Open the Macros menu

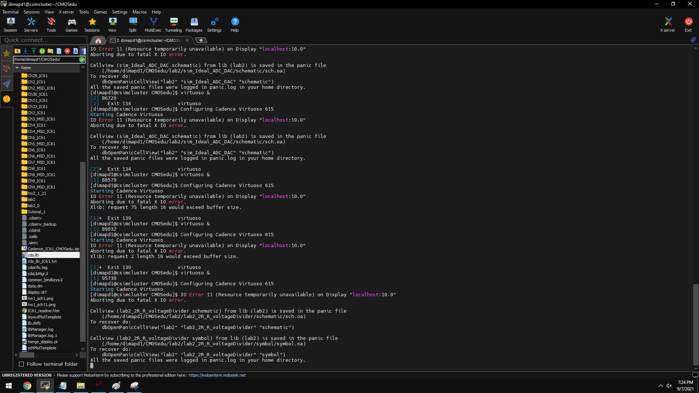pyautogui.click(x=139, y=12)
